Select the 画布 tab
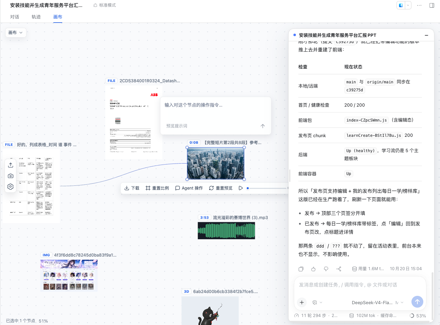The width and height of the screenshot is (440, 325). pyautogui.click(x=58, y=17)
